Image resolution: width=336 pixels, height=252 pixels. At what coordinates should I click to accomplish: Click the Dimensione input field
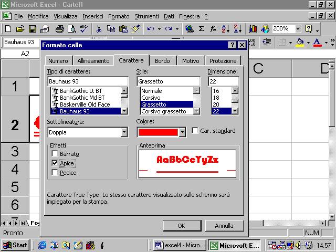(x=223, y=81)
